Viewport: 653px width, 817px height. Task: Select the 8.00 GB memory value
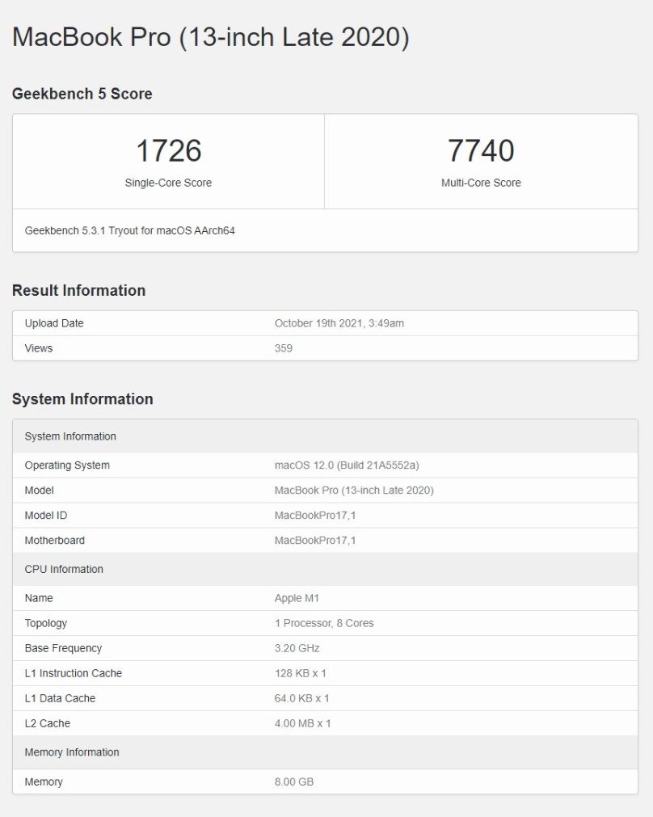[294, 781]
